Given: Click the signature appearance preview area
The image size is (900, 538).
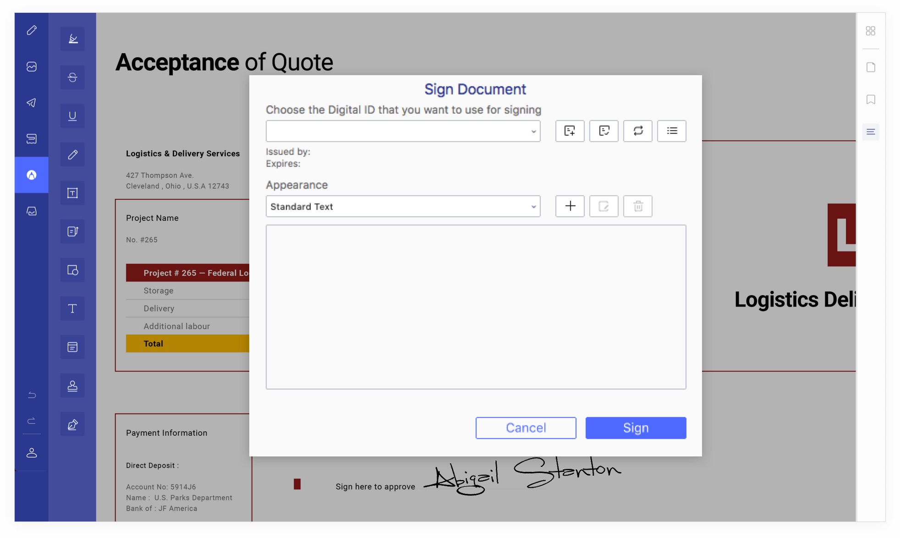Looking at the screenshot, I should coord(476,307).
